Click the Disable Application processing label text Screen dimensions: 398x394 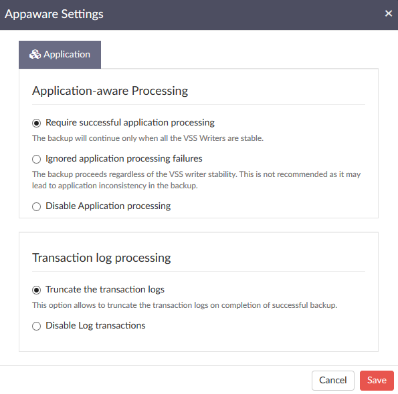(108, 206)
